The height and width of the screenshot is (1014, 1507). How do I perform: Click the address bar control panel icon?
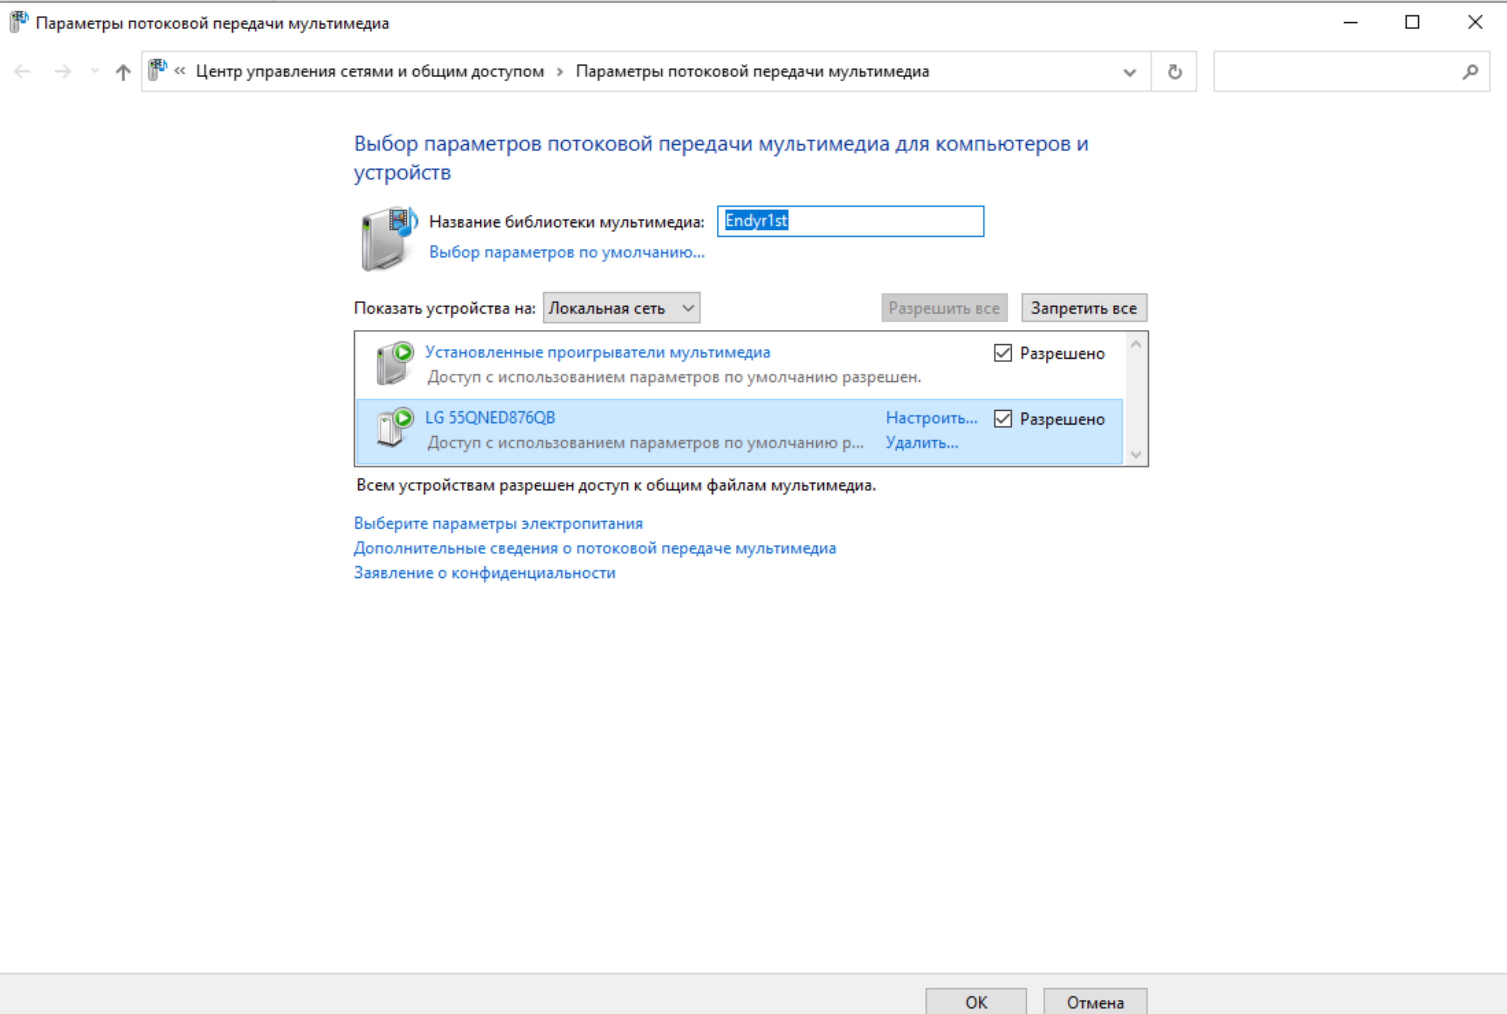click(157, 70)
